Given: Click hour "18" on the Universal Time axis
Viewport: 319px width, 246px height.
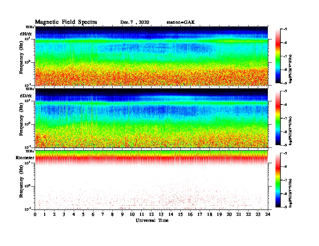Looking at the screenshot, I should click(209, 214).
